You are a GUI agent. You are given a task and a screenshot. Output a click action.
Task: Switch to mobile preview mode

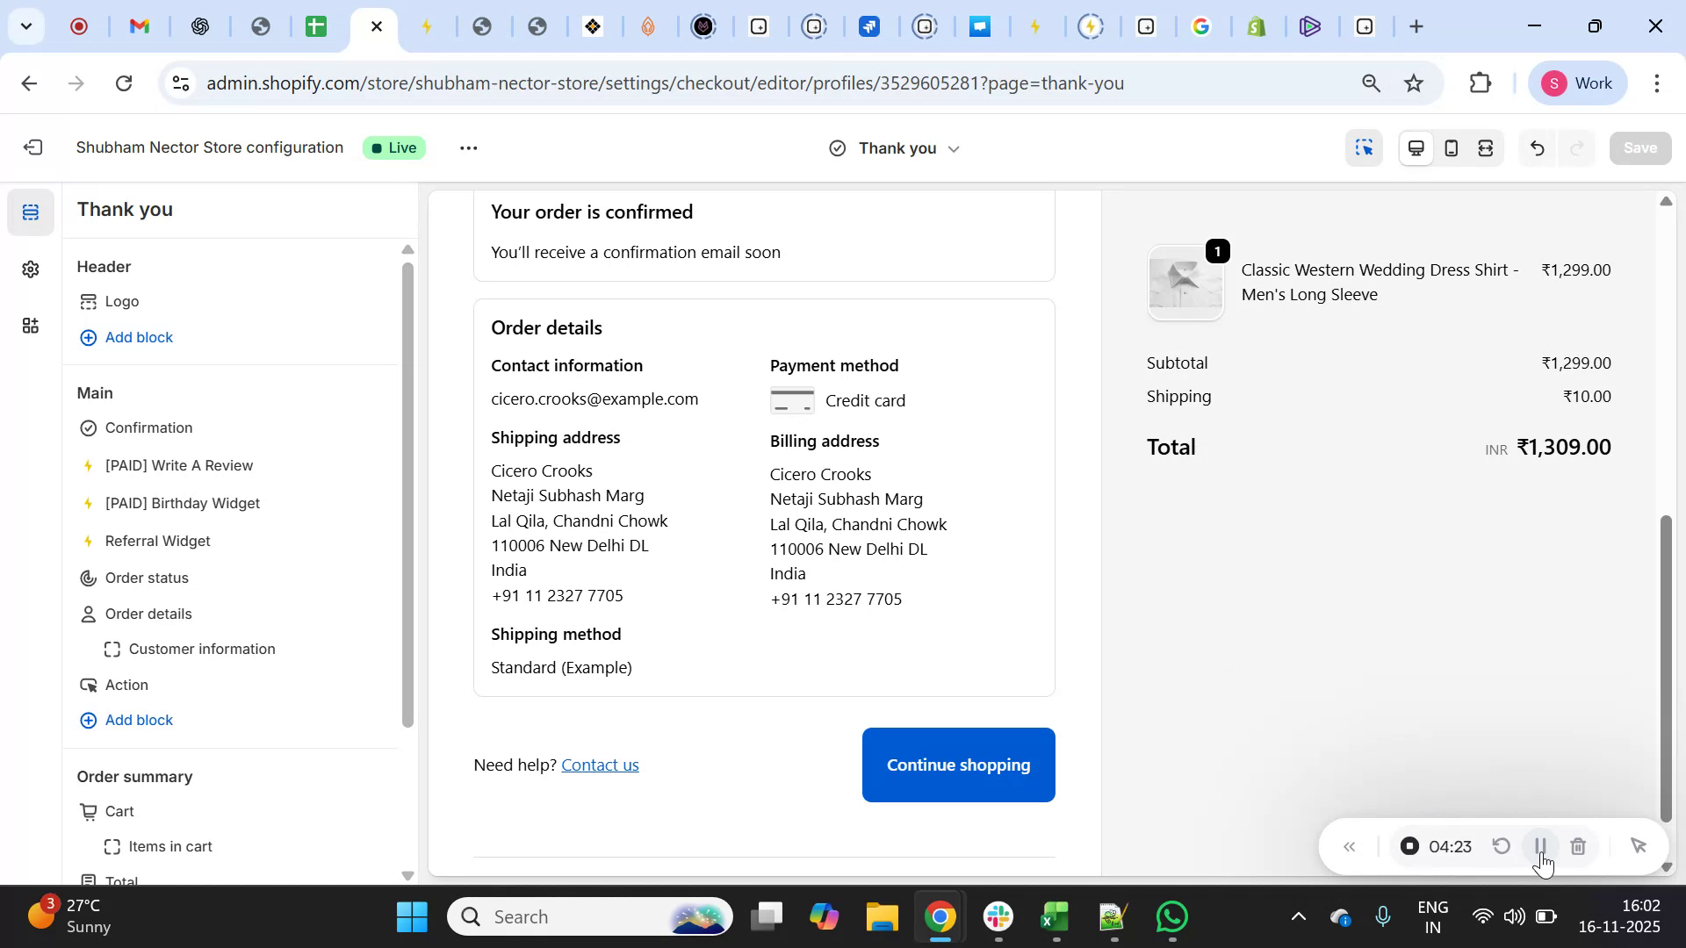tap(1451, 147)
